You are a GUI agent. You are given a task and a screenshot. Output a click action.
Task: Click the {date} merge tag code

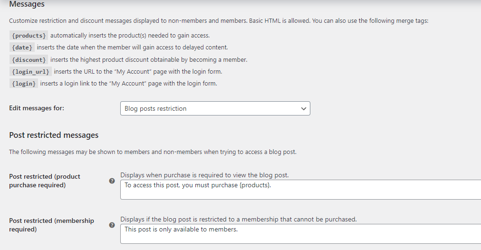(22, 48)
